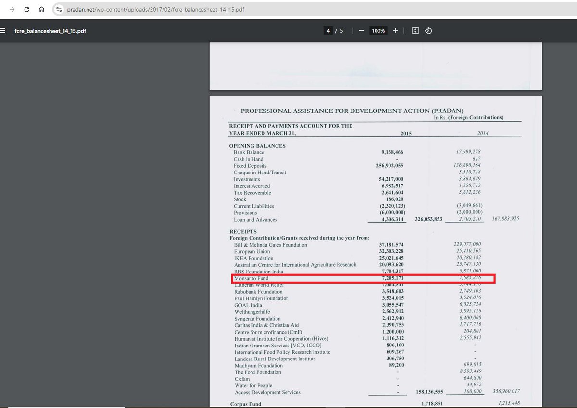Viewport: 577px width, 408px height.
Task: Click 'Indian Grameen Services [VCD, ICCO]' label
Action: tap(277, 346)
